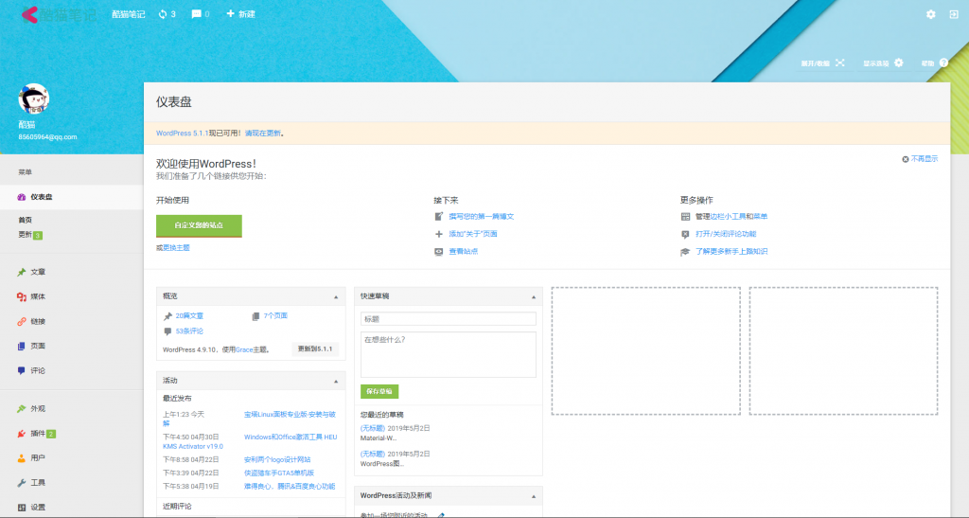Collapse the 快速草稿 widget with its arrow
969x518 pixels.
click(534, 296)
